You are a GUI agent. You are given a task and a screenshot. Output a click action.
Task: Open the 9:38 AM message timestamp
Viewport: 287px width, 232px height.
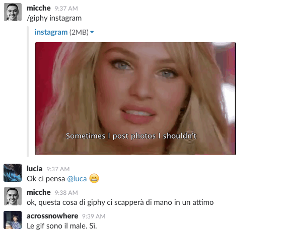click(66, 192)
